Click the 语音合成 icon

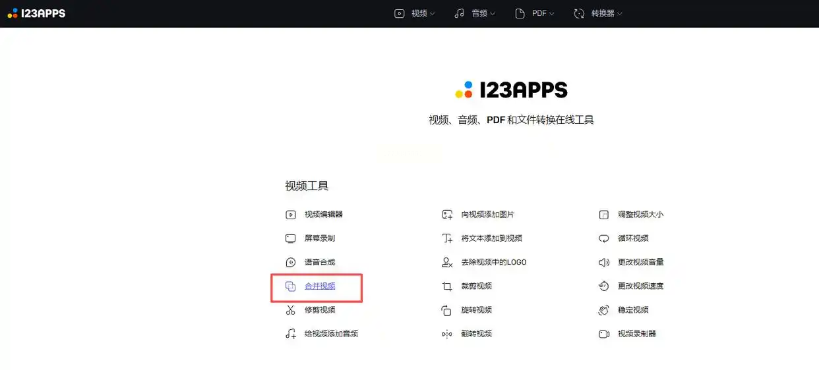(291, 262)
